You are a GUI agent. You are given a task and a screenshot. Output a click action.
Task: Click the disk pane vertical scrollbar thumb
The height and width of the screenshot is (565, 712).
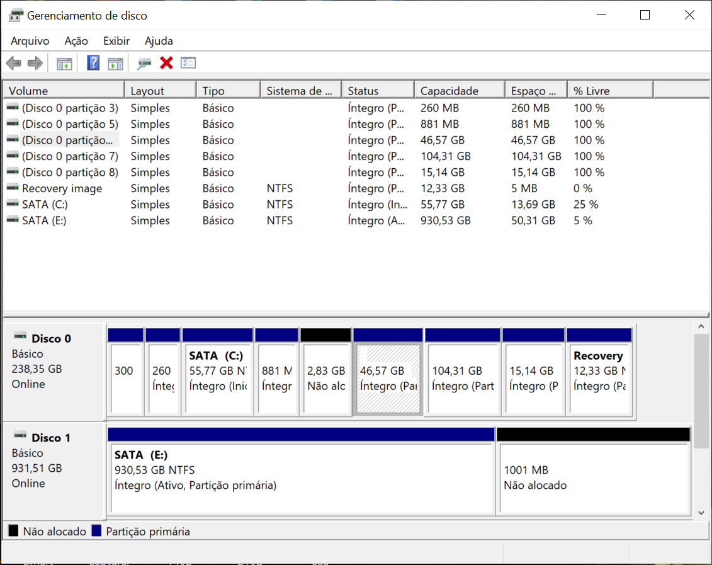coord(701,391)
